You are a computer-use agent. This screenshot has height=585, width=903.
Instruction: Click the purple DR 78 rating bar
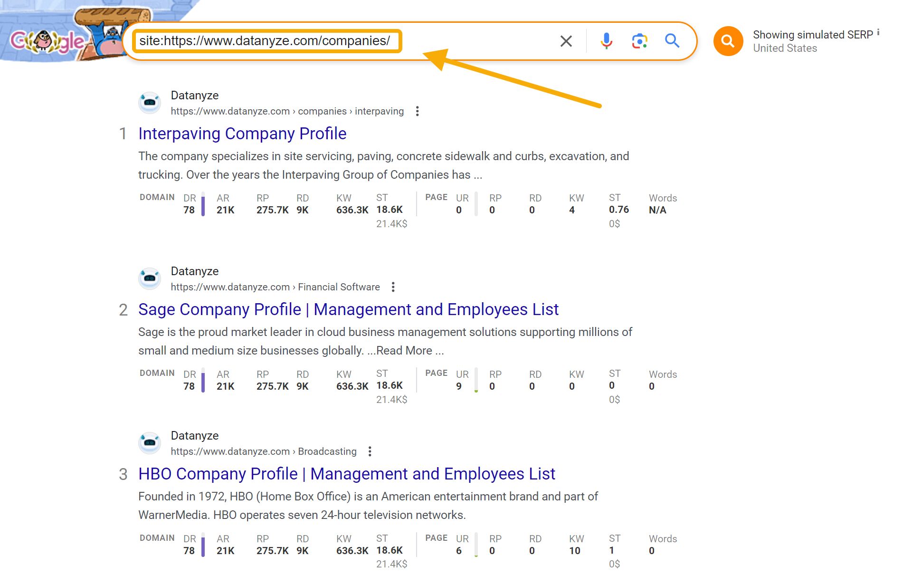(x=203, y=204)
